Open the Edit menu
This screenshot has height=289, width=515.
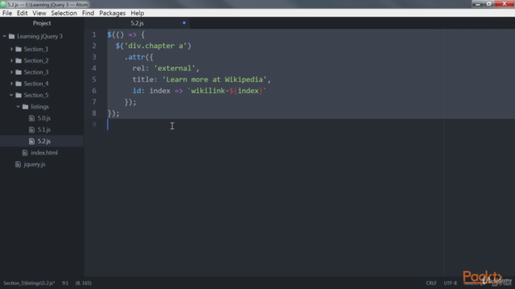click(22, 13)
